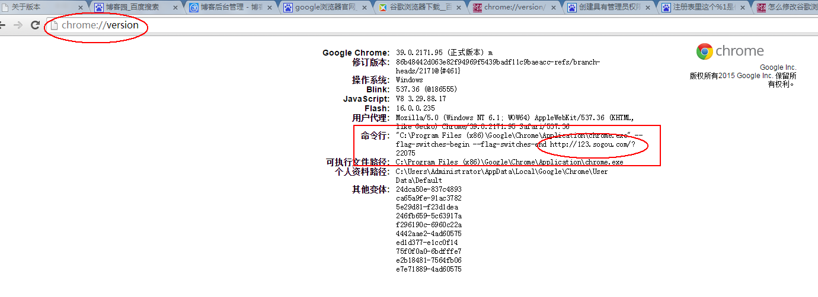
Task: Click the 操作系统 value Windows
Action: pyautogui.click(x=410, y=80)
